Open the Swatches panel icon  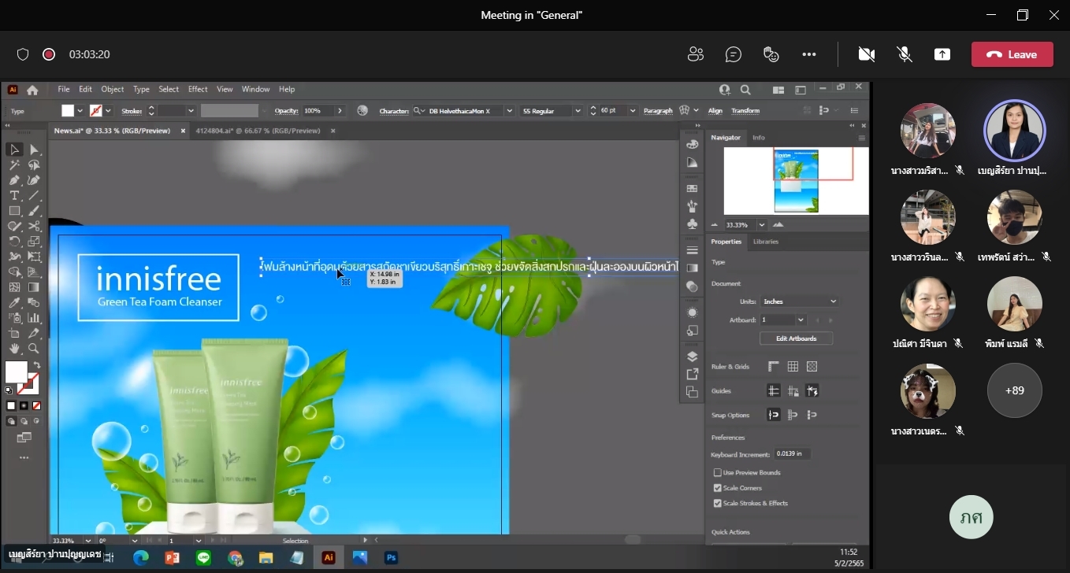(x=693, y=188)
